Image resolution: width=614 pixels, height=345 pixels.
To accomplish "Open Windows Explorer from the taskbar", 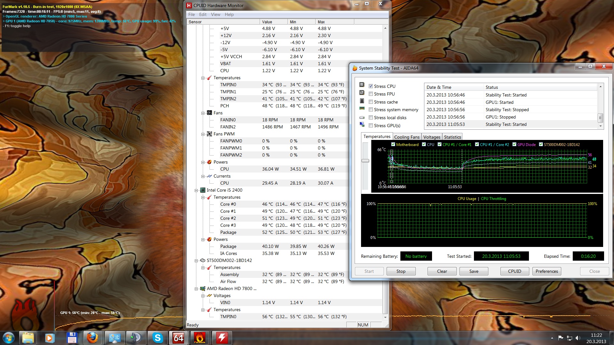I will [x=28, y=338].
